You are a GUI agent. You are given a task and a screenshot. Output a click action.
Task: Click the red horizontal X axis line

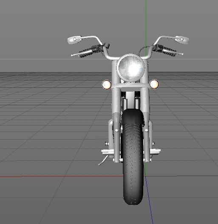click(x=61, y=176)
